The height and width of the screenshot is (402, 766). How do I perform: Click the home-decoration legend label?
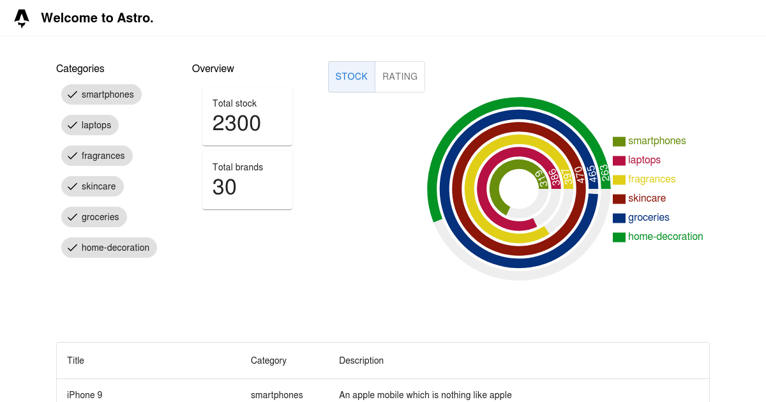pyautogui.click(x=666, y=236)
